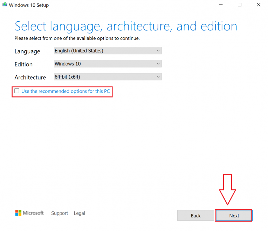
Task: Click the "Please select from one of the available options" text
Action: click(77, 38)
